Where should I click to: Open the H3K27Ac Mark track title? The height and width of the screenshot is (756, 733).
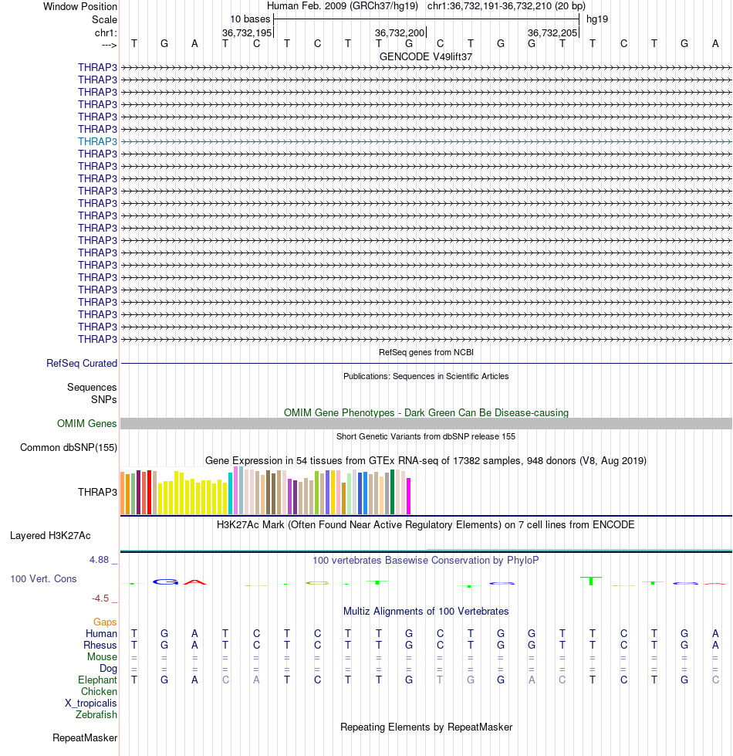pyautogui.click(x=426, y=524)
